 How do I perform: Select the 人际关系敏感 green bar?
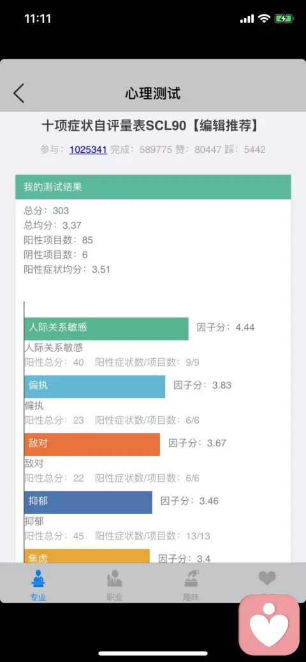pos(106,329)
